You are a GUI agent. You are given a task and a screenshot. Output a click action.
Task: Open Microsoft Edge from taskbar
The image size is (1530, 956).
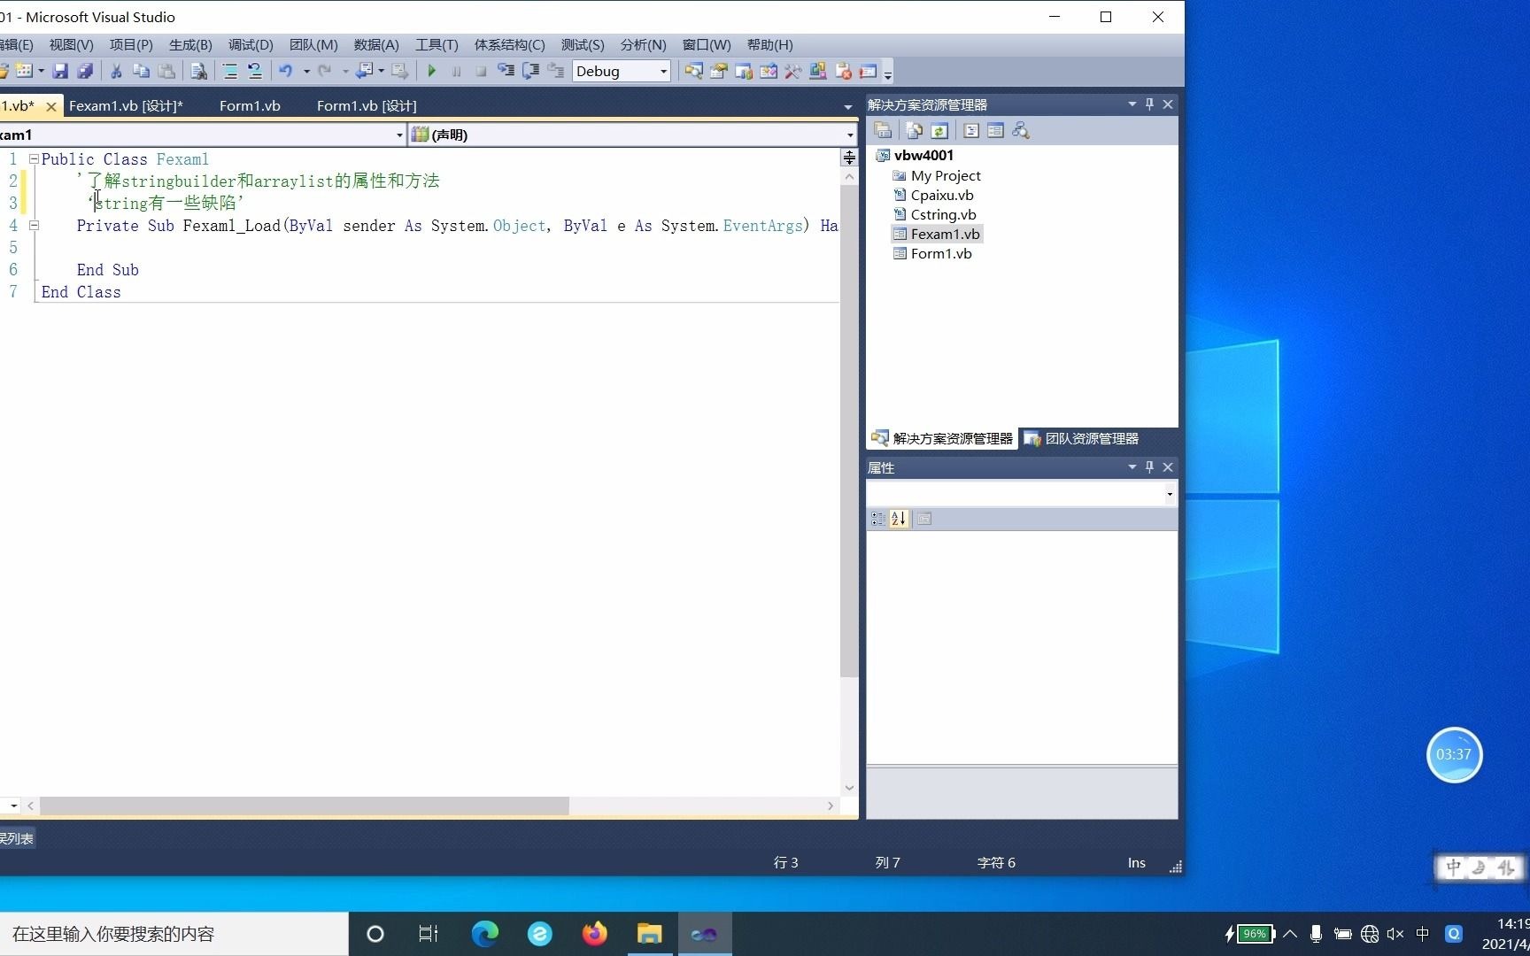pyautogui.click(x=485, y=934)
